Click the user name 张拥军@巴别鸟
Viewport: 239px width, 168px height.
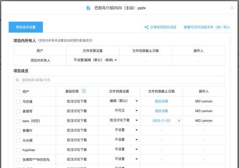pos(36,160)
